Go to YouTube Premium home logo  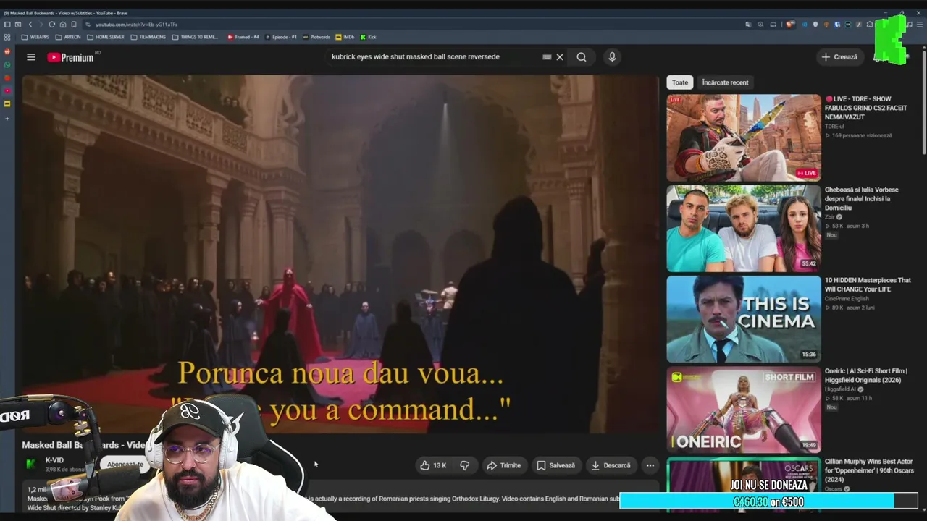coord(71,57)
